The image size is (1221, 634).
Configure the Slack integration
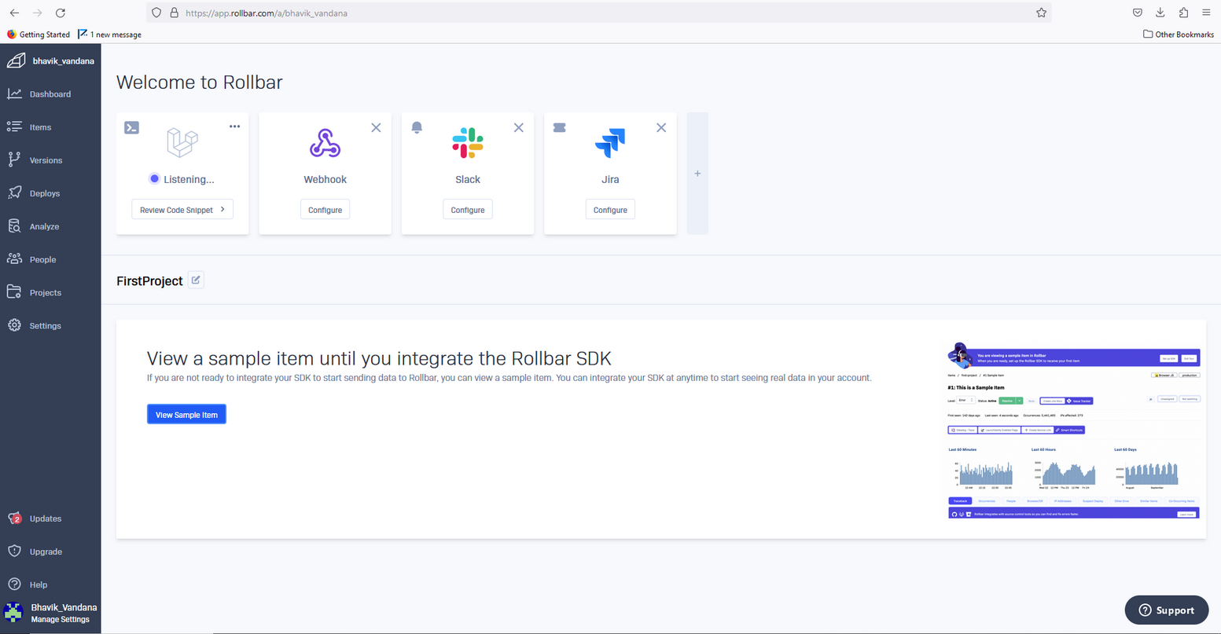pyautogui.click(x=468, y=210)
